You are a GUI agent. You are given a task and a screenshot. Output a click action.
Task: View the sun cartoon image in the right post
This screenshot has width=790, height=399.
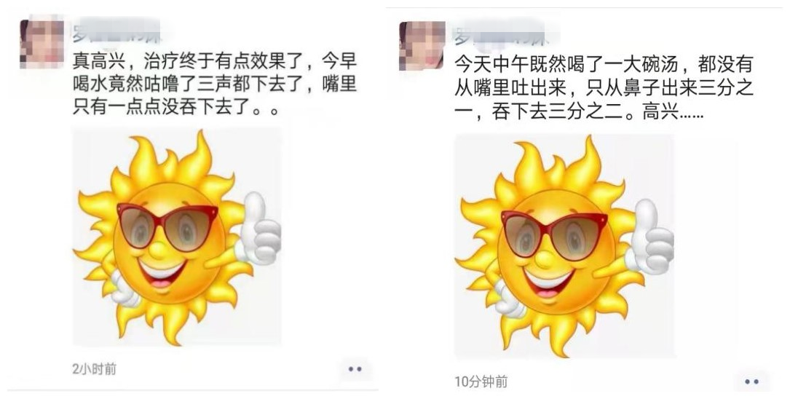tap(564, 246)
